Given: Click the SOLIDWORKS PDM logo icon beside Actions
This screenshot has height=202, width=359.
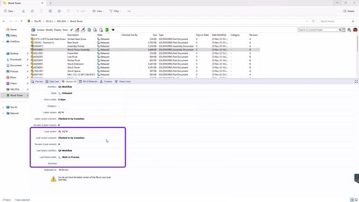Looking at the screenshot, I should (x=33, y=30).
